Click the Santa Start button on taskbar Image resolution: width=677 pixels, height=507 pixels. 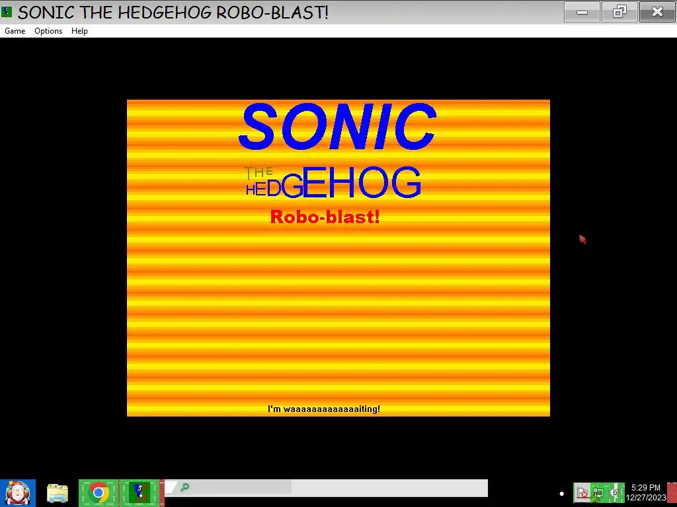pyautogui.click(x=18, y=493)
